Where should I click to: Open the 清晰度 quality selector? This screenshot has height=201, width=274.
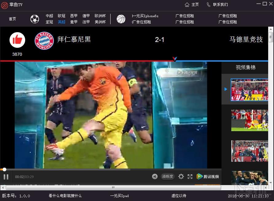pyautogui.click(x=167, y=176)
